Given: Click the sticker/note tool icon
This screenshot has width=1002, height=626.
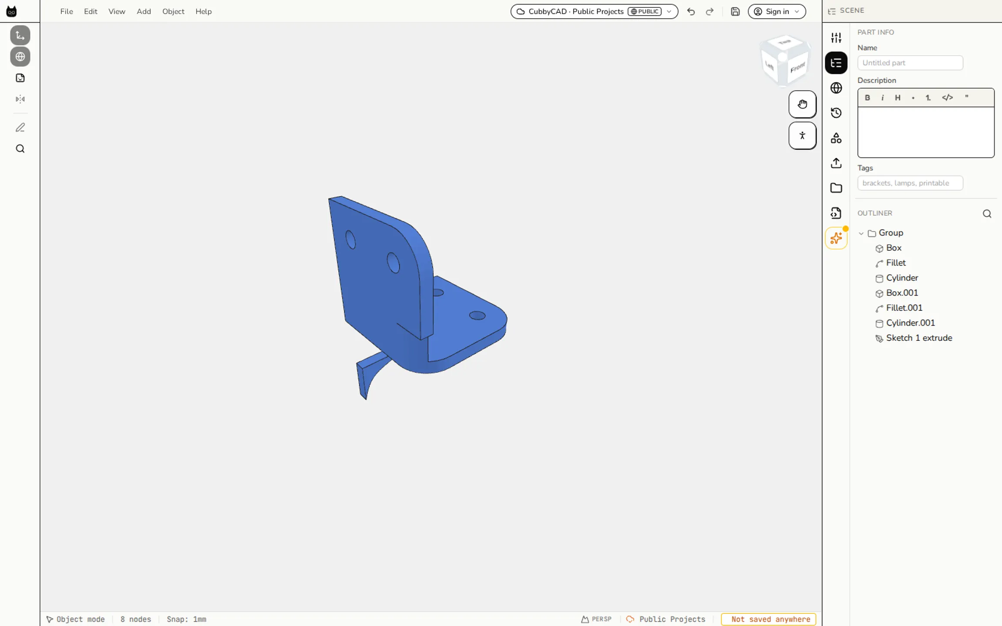Looking at the screenshot, I should [20, 78].
